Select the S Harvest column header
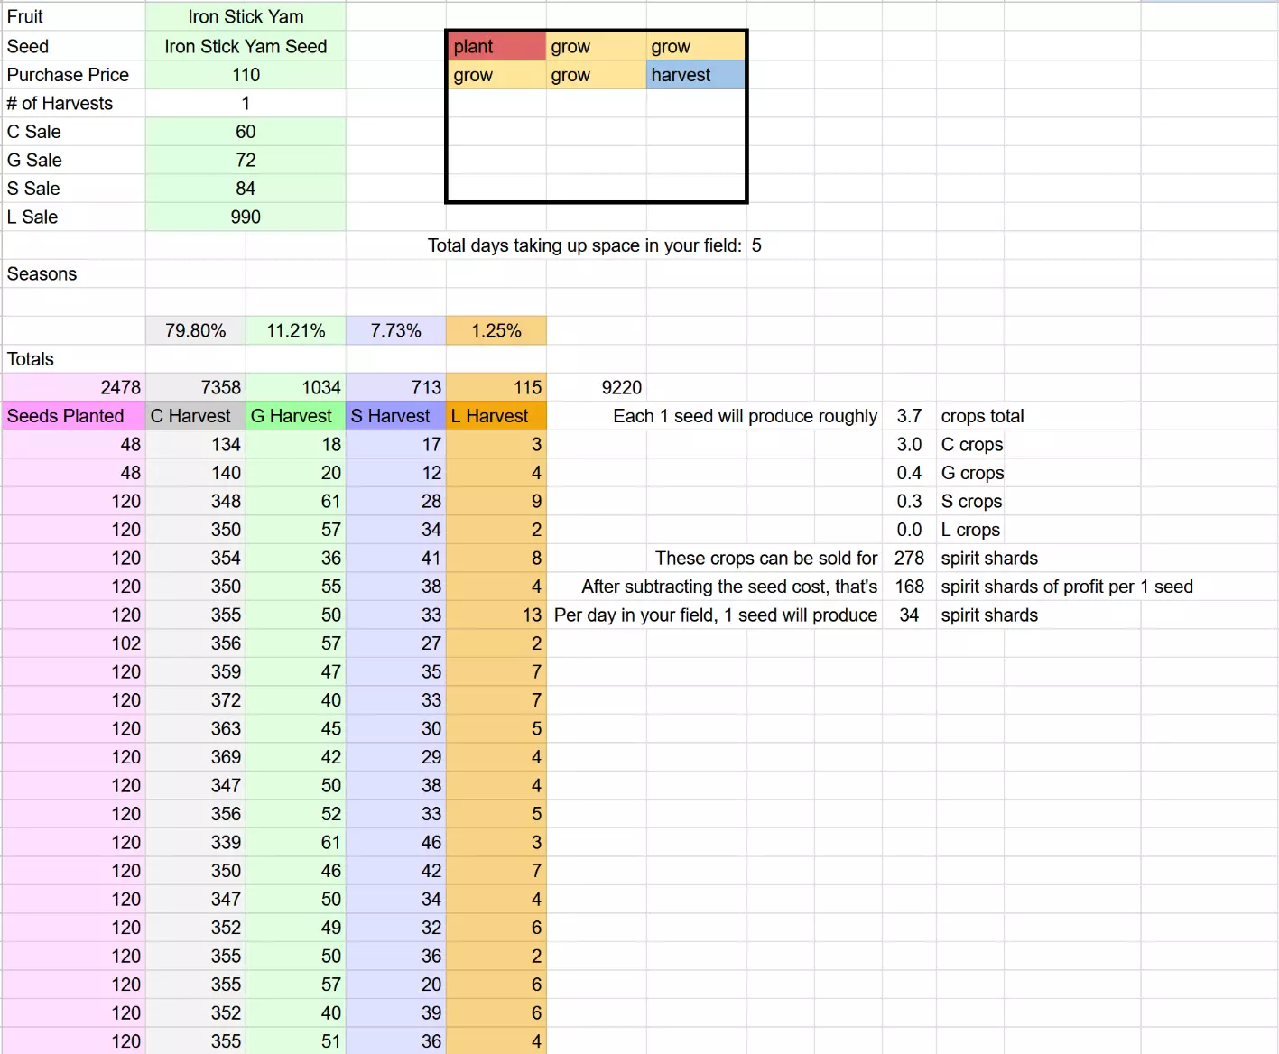 (395, 416)
